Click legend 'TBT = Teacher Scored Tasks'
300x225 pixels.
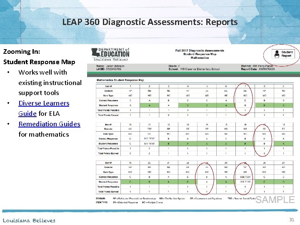point(241,199)
